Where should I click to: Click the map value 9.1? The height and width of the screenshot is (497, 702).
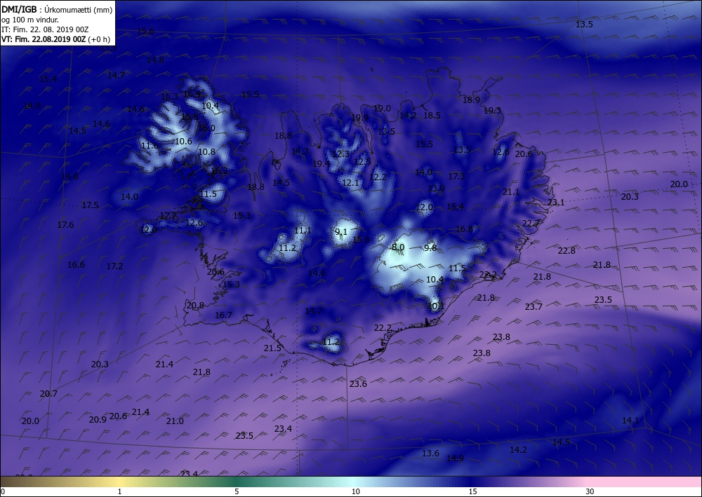tap(341, 231)
